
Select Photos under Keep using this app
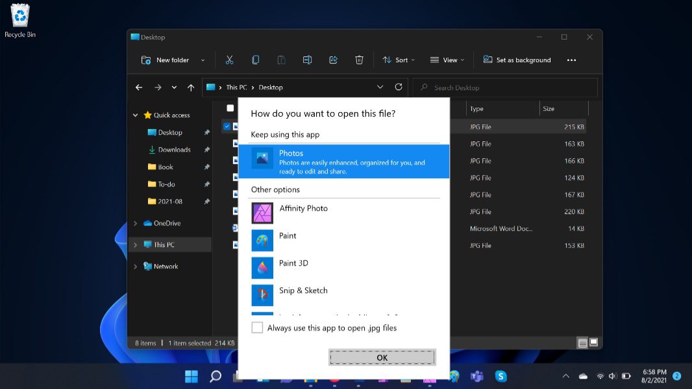[x=343, y=161]
